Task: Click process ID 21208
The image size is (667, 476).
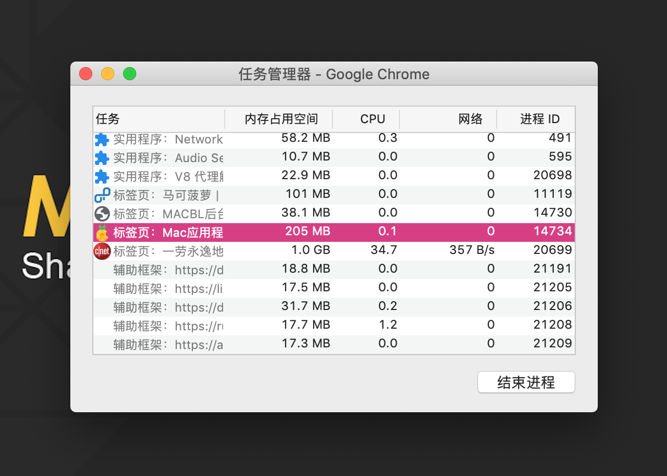Action: click(553, 325)
